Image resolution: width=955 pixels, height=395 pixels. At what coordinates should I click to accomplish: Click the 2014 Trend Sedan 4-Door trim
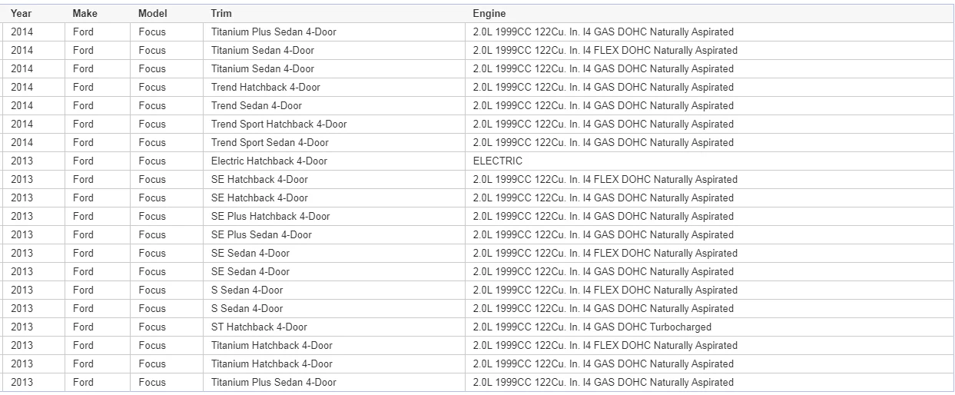point(257,106)
